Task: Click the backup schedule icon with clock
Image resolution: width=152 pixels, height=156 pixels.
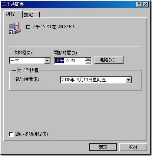Action: 15,28
